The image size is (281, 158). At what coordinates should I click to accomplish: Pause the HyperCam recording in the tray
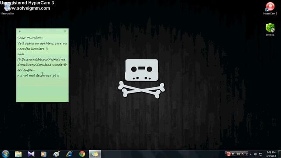[228, 154]
